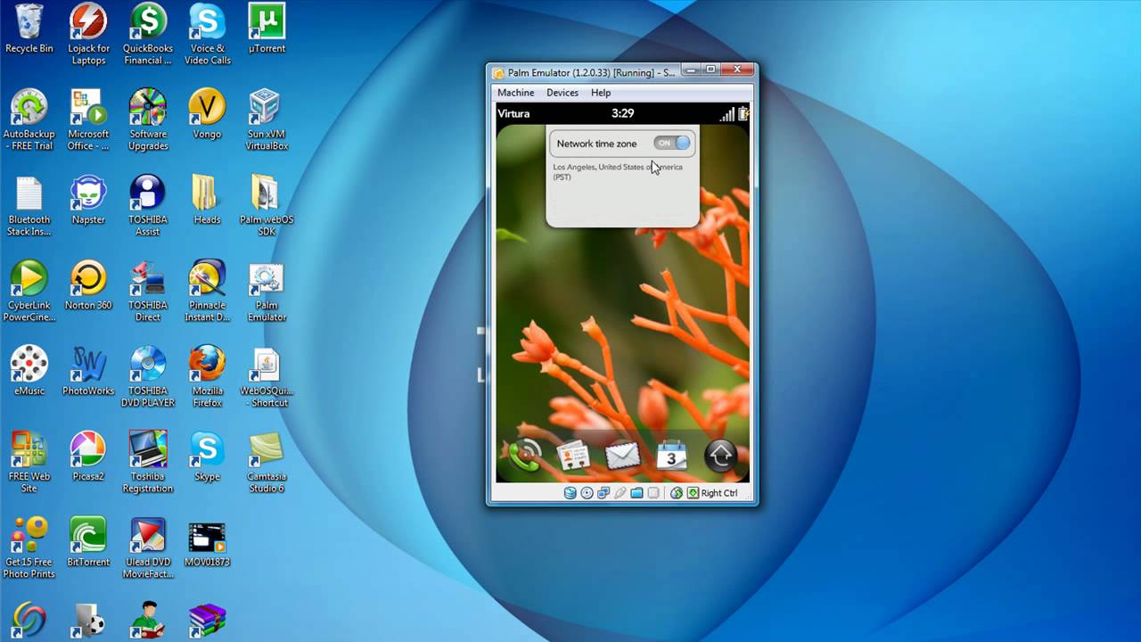Select TOSHIBA DVD PLAYER icon
The height and width of the screenshot is (642, 1141).
(148, 377)
